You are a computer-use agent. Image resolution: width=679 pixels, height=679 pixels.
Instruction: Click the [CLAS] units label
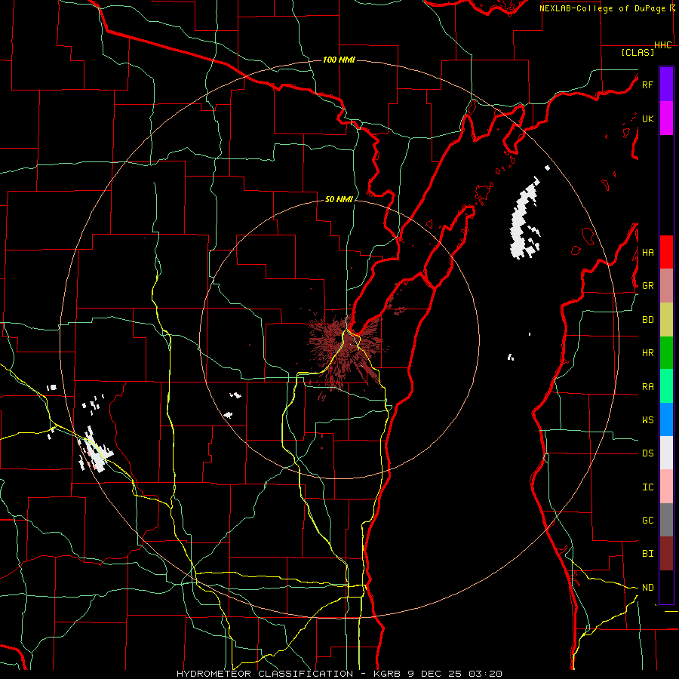pos(638,52)
